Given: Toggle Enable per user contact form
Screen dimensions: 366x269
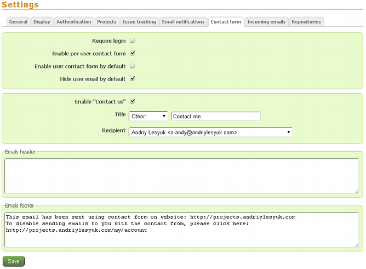Looking at the screenshot, I should (133, 53).
